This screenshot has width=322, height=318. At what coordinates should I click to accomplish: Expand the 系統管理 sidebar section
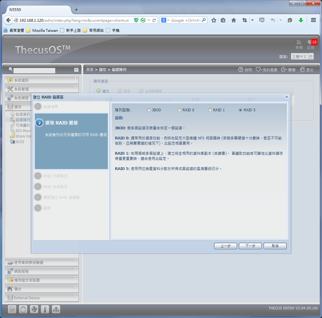click(x=42, y=89)
